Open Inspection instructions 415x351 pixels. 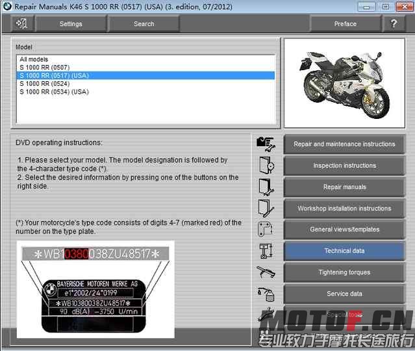coord(344,166)
